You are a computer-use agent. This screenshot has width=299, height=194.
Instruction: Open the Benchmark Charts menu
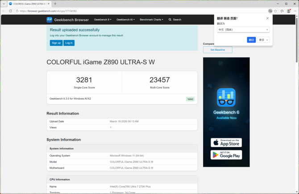pos(151,20)
